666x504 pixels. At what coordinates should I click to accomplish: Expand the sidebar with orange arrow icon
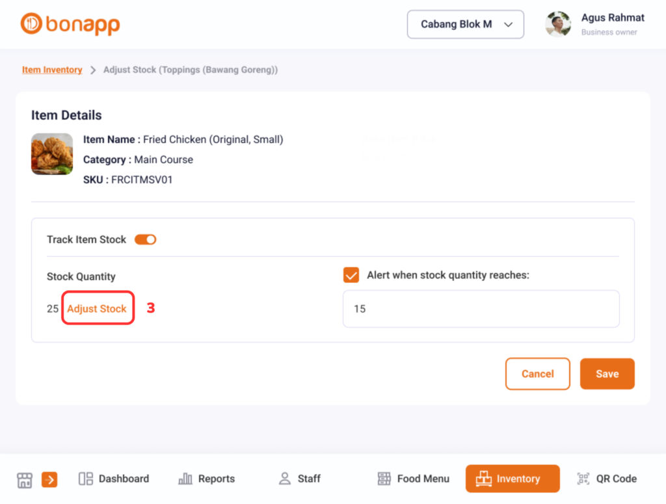point(49,479)
